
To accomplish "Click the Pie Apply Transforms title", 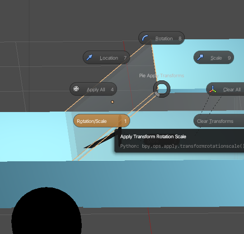I will tap(161, 75).
